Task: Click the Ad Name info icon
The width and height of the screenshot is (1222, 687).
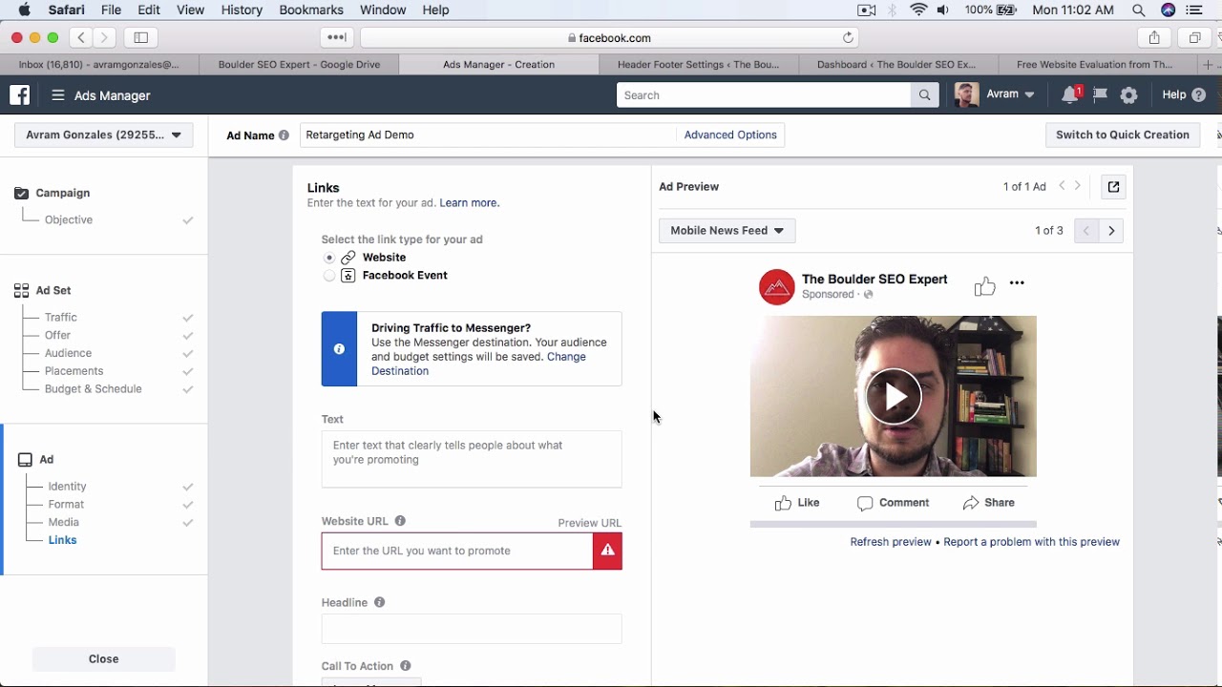Action: [284, 135]
